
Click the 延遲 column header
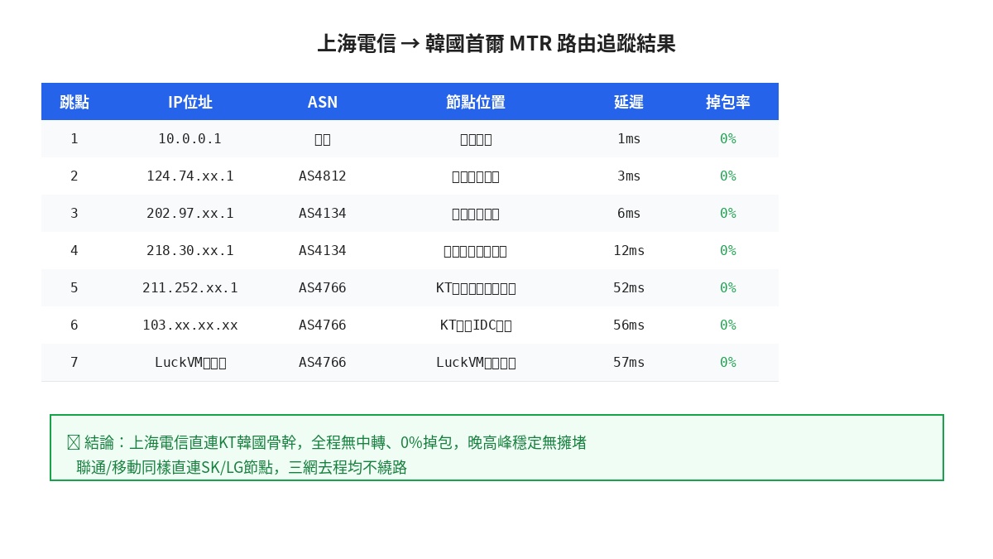[x=629, y=102]
